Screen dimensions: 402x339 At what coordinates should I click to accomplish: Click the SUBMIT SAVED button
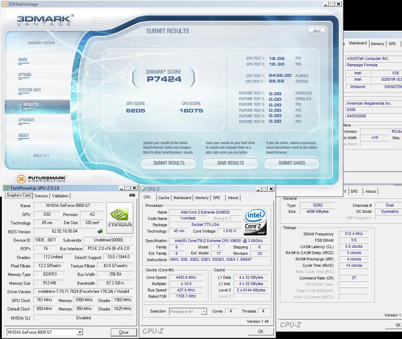[x=292, y=163]
